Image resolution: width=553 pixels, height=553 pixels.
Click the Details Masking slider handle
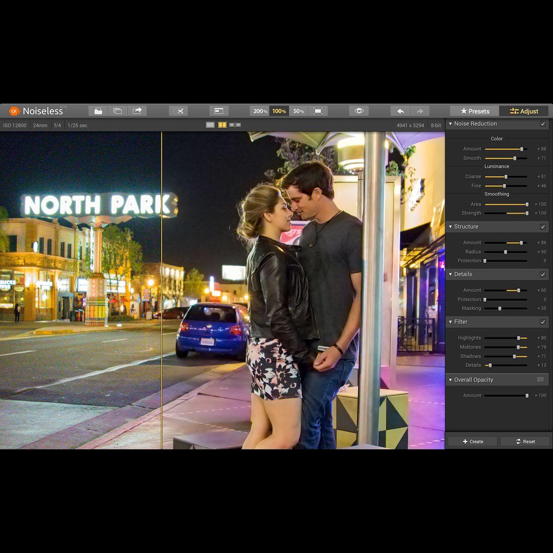500,309
